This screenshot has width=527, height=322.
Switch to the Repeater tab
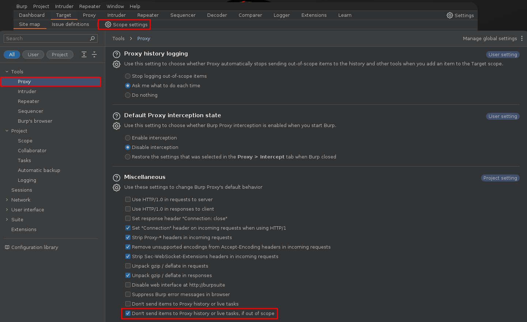coord(148,15)
